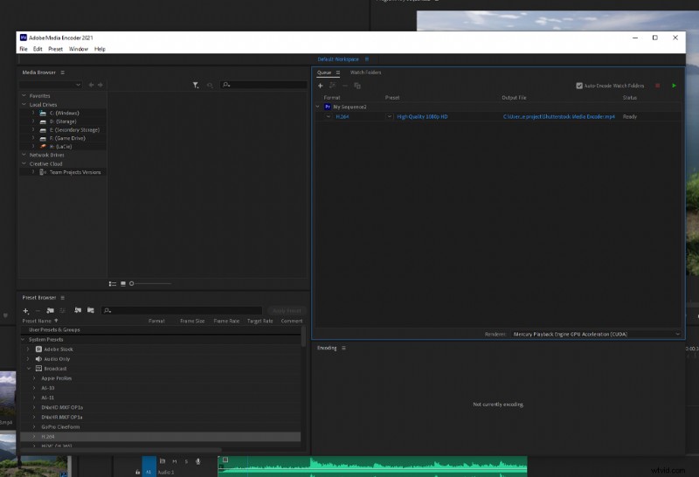Click the High Quality 1080p HD preset link

(422, 117)
